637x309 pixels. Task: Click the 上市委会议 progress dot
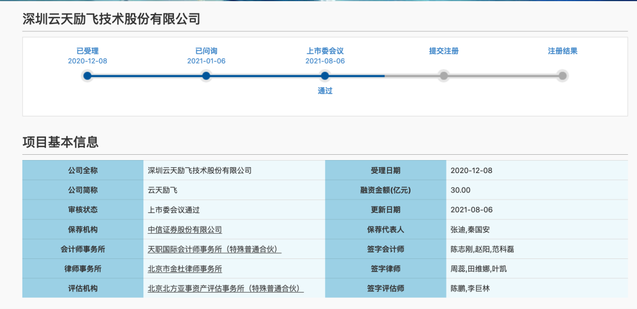tap(325, 76)
